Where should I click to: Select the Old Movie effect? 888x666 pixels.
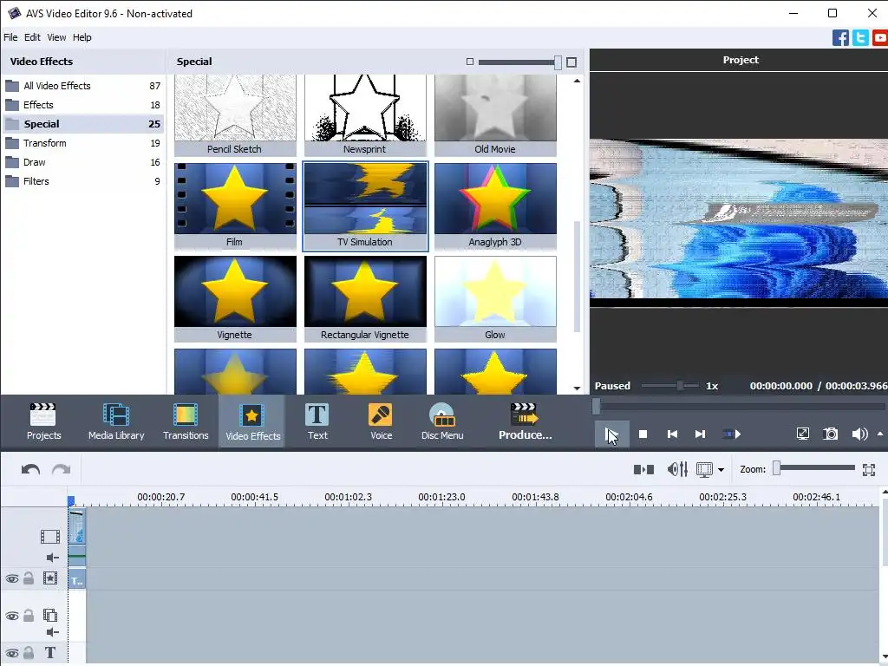tap(495, 115)
